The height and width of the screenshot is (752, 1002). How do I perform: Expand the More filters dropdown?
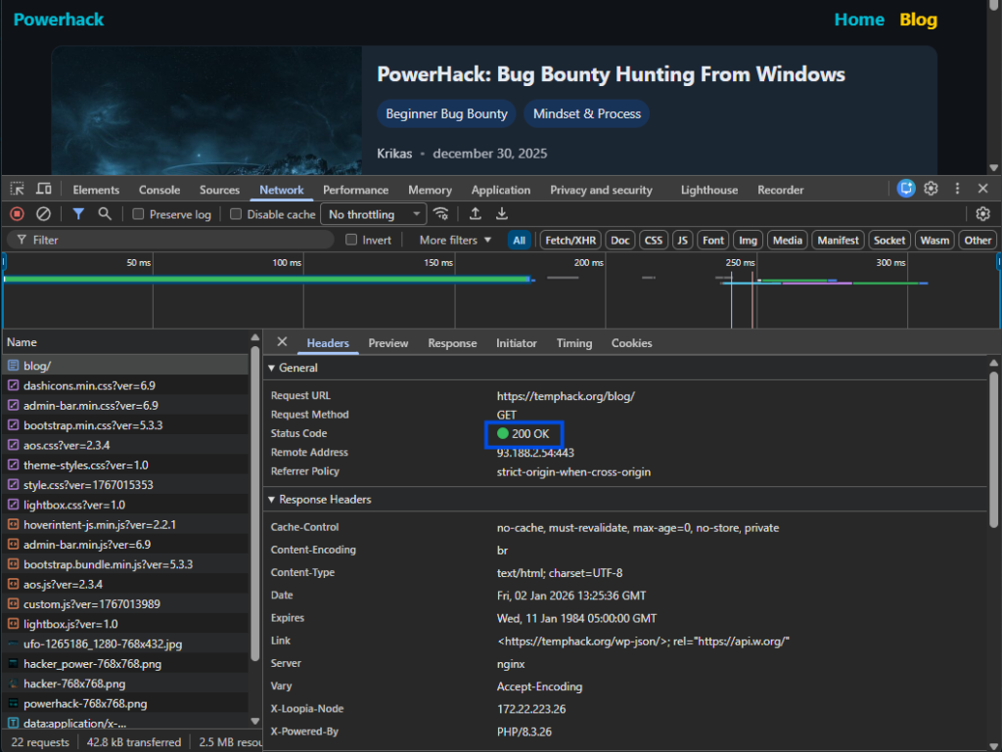[x=455, y=240]
